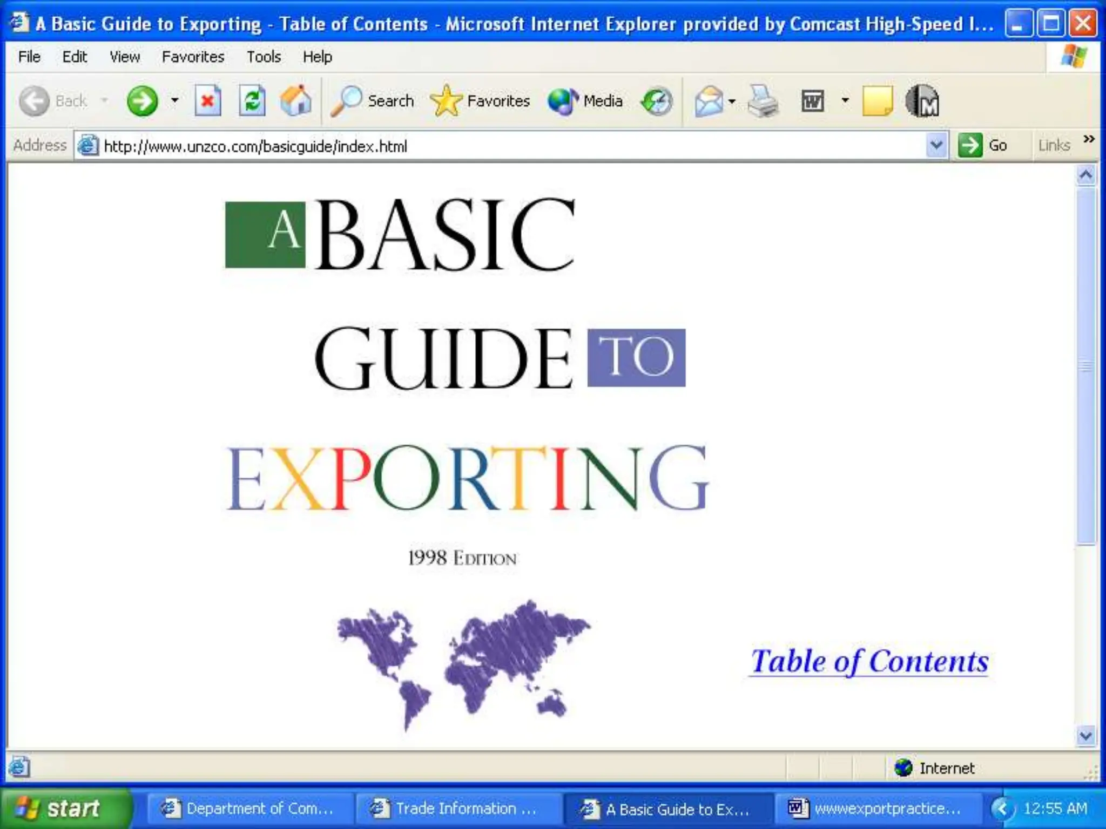The width and height of the screenshot is (1106, 829).
Task: Expand the Mail button dropdown arrow
Action: tap(732, 101)
